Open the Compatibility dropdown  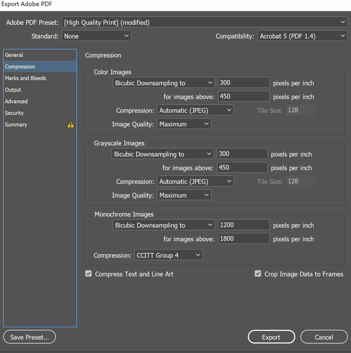pos(303,36)
